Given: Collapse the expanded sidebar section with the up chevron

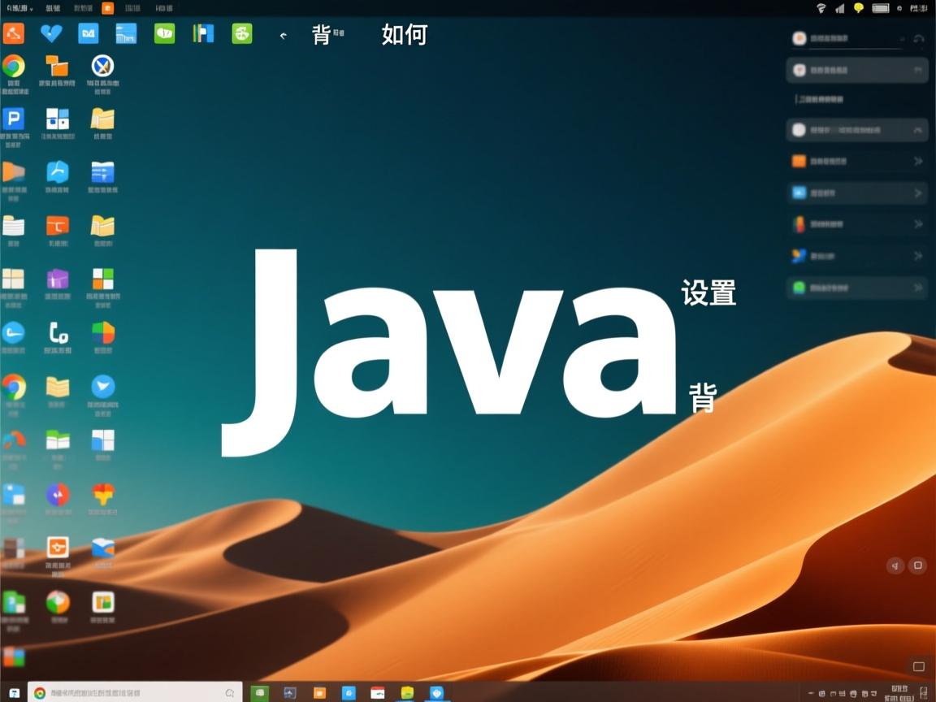Looking at the screenshot, I should pyautogui.click(x=919, y=130).
